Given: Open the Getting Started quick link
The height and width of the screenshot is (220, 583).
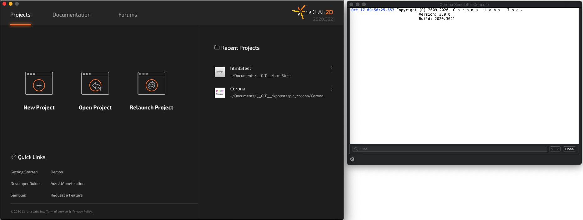Looking at the screenshot, I should (x=24, y=172).
